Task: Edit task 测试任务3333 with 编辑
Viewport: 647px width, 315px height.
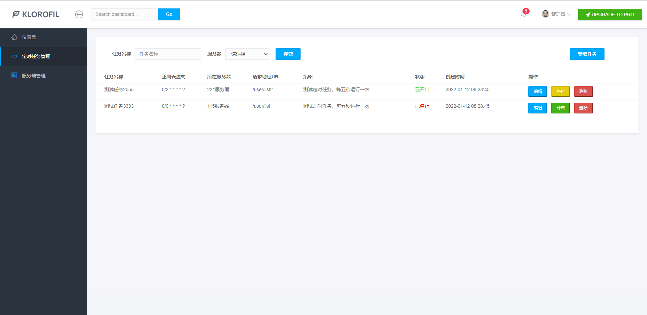Action: point(538,108)
